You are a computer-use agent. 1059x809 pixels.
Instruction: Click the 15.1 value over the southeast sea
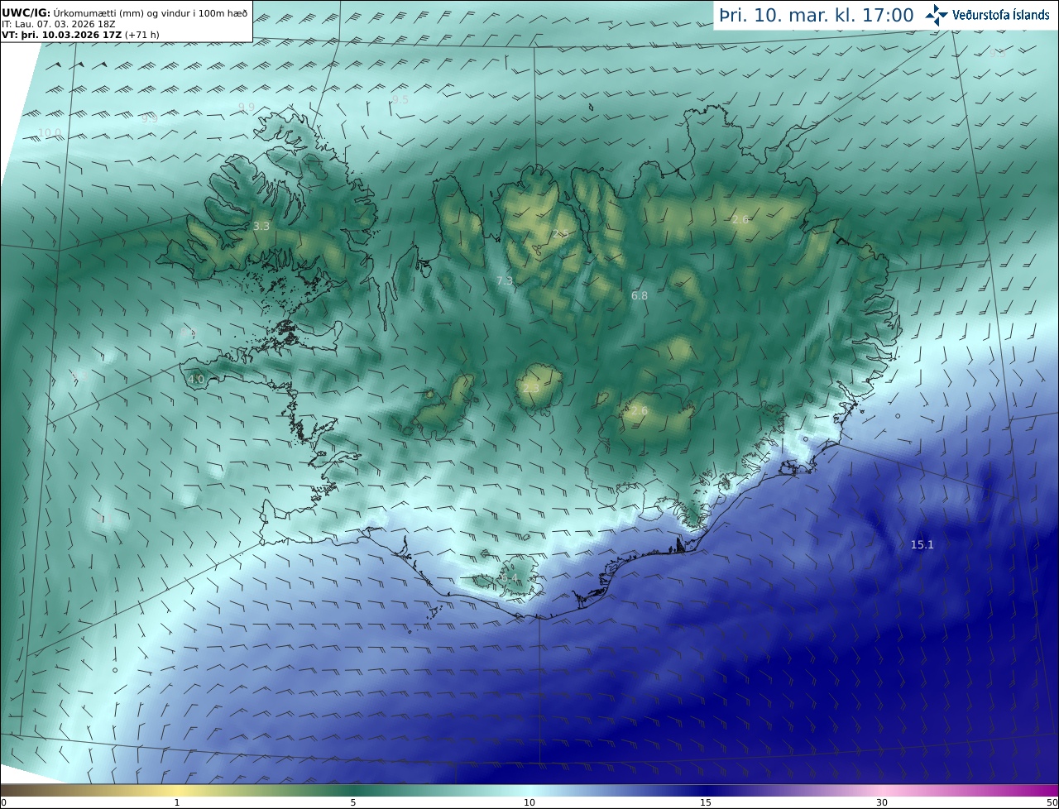click(x=922, y=544)
